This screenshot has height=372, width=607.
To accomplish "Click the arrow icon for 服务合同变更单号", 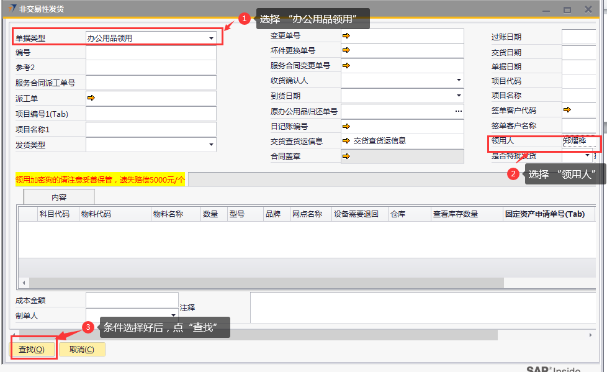I will click(346, 65).
